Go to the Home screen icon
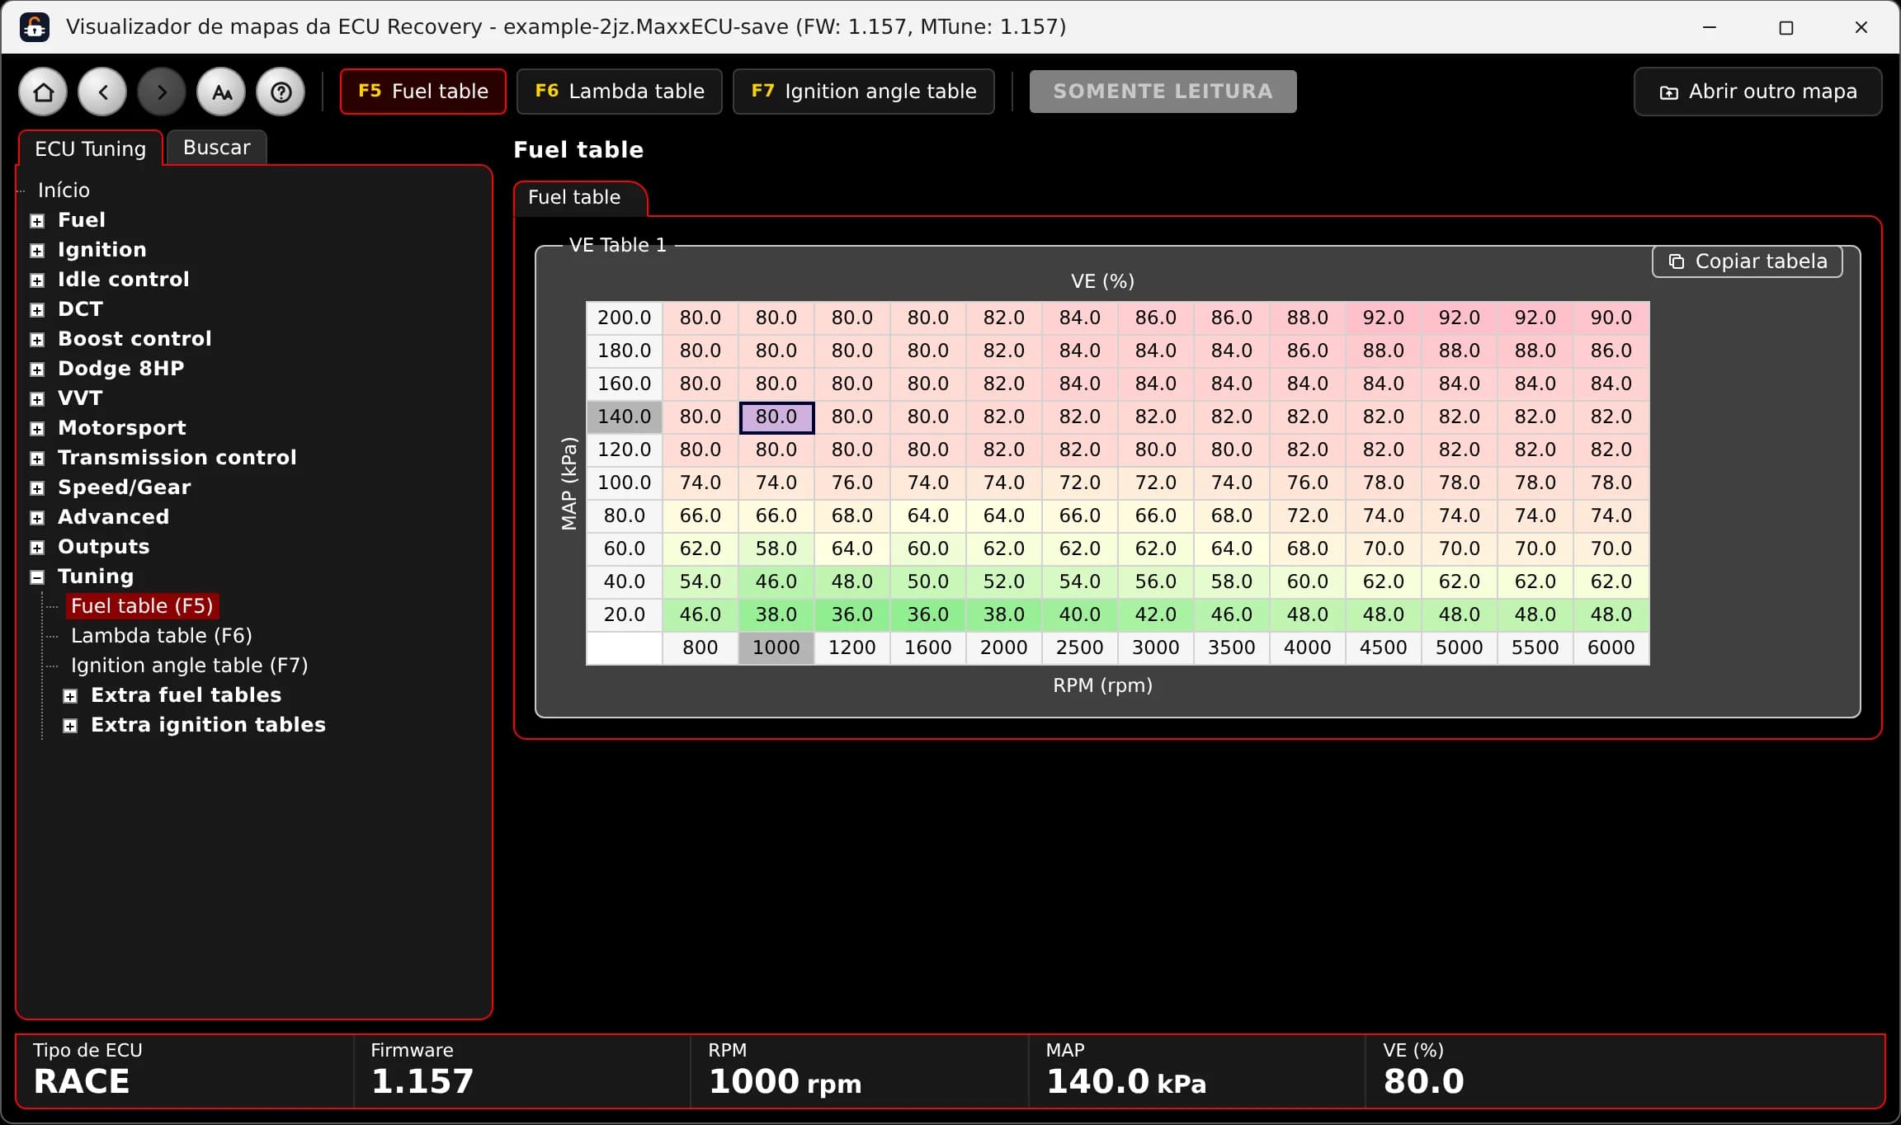 (x=44, y=92)
